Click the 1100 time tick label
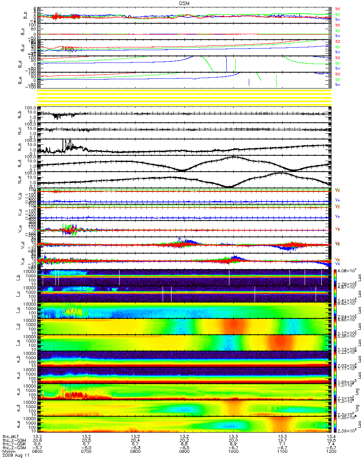Image resolution: width=361 pixels, height=466 pixels. (282, 451)
